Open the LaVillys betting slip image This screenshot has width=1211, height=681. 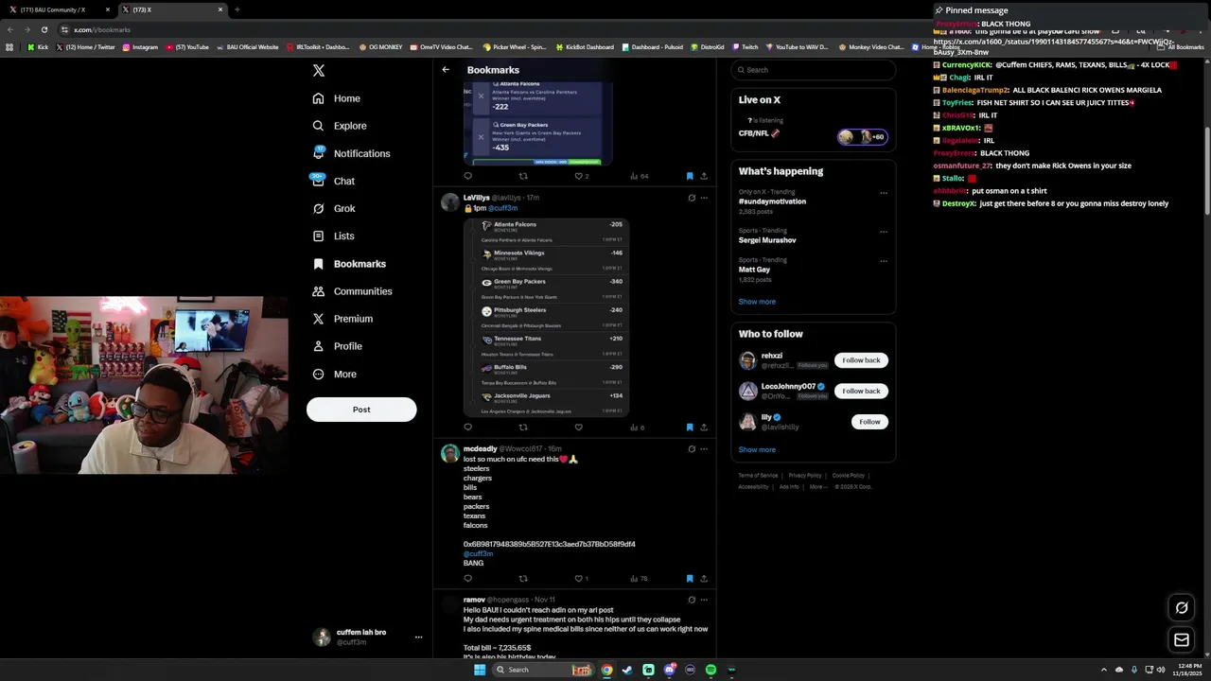tap(546, 318)
